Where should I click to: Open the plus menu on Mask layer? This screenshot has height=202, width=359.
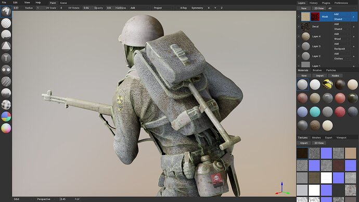(x=353, y=17)
